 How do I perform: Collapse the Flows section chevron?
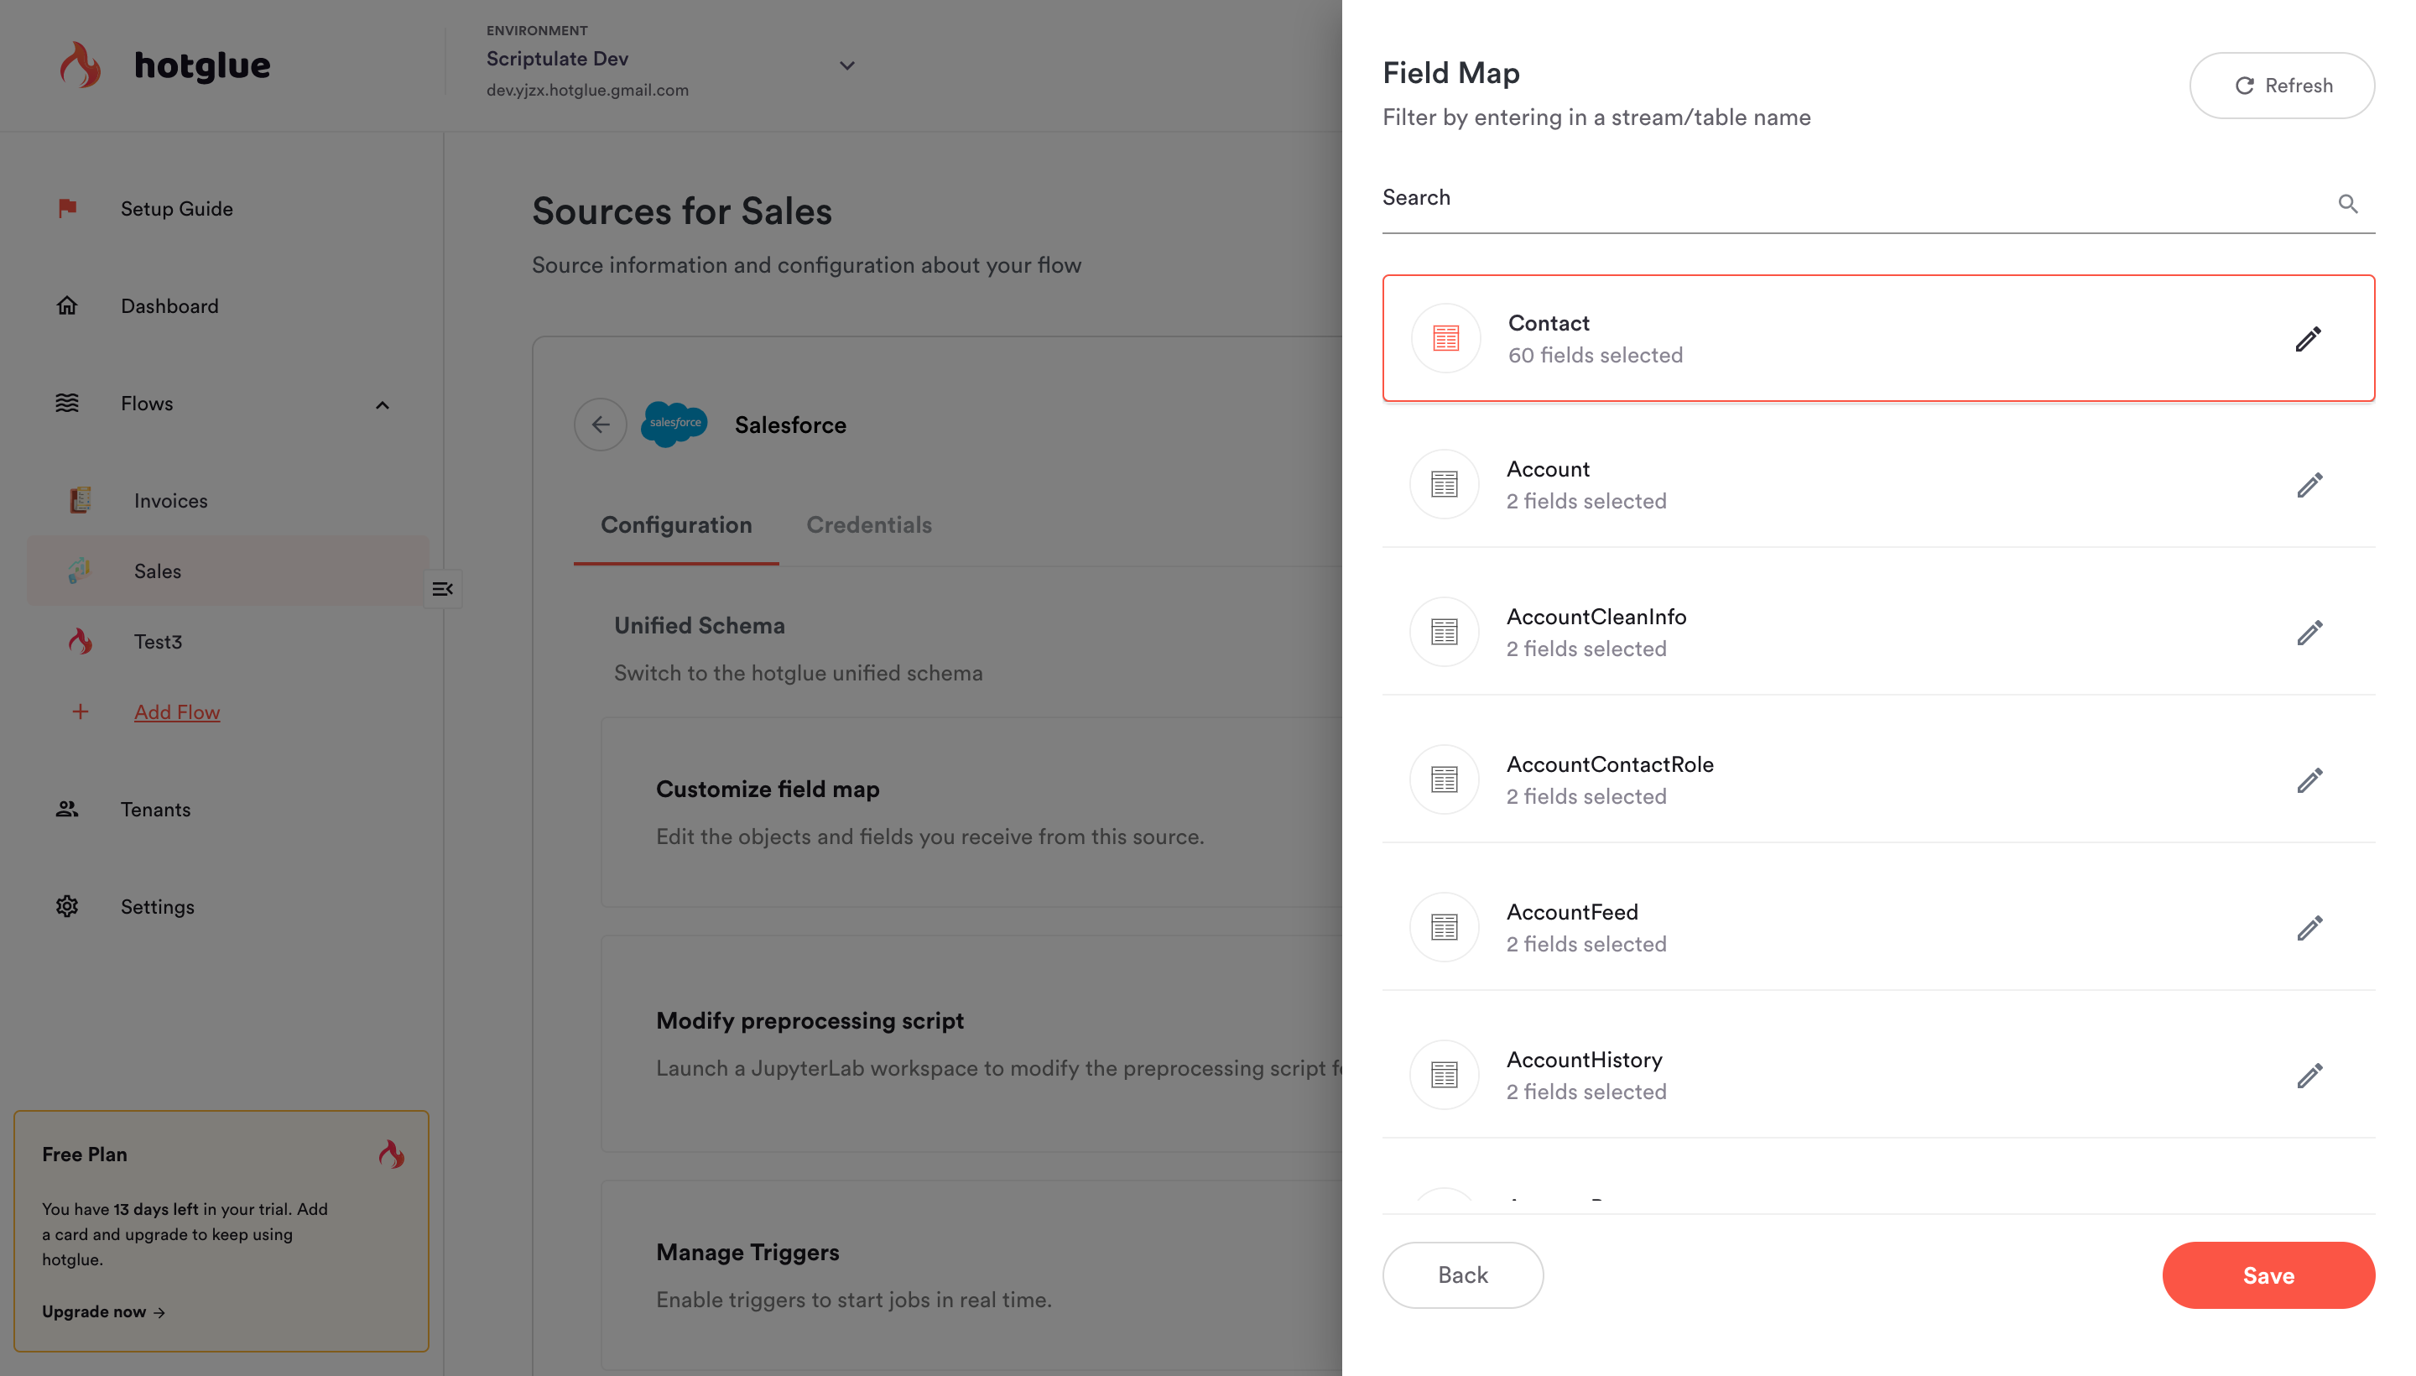(382, 404)
